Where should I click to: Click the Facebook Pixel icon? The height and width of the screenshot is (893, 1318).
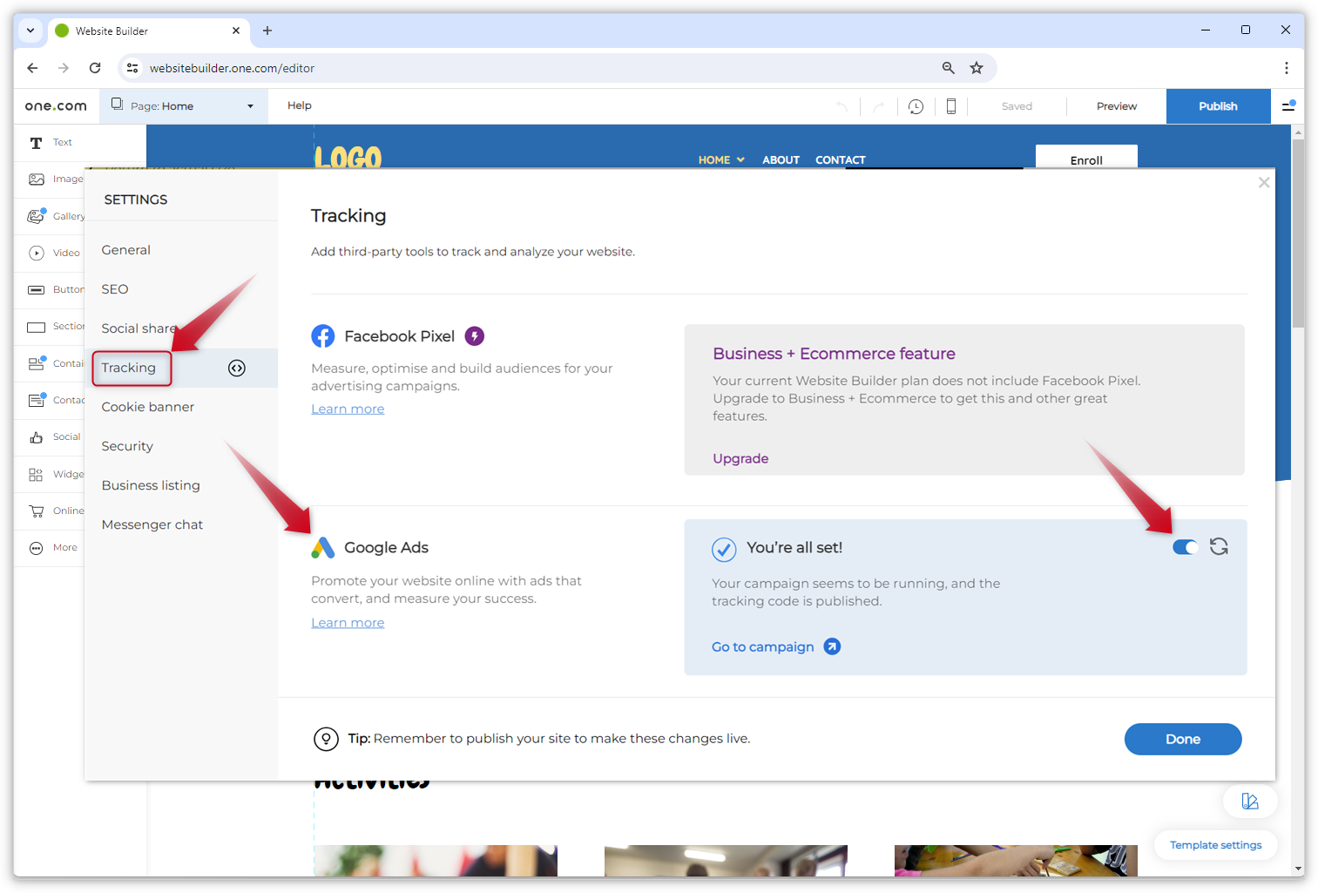point(322,335)
